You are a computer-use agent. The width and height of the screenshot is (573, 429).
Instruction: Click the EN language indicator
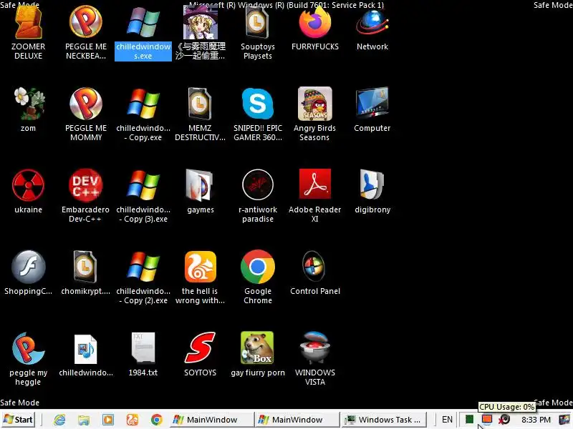(x=447, y=420)
